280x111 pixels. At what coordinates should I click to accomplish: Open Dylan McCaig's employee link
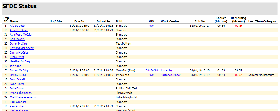pos(18,44)
